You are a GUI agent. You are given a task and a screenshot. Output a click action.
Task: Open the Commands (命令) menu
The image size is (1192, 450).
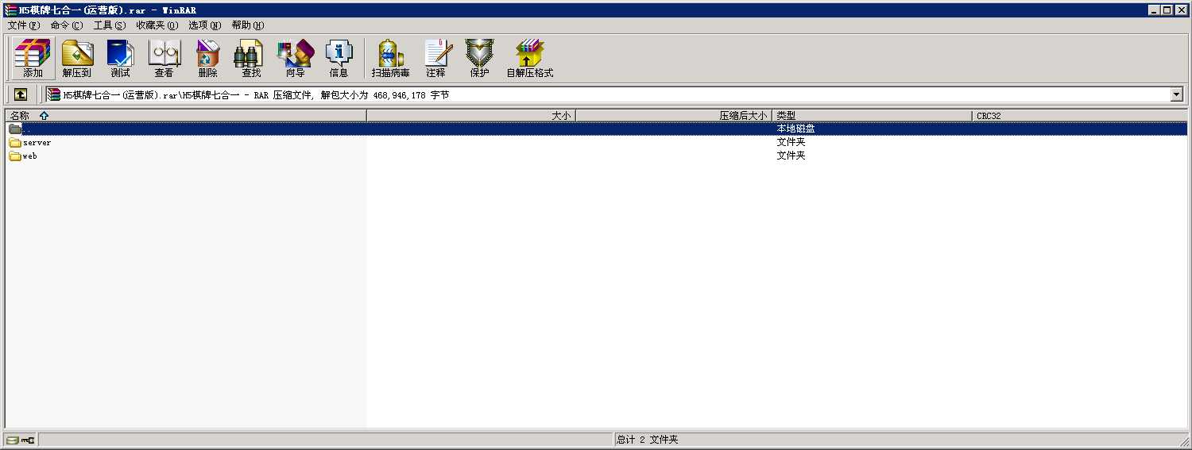click(66, 25)
